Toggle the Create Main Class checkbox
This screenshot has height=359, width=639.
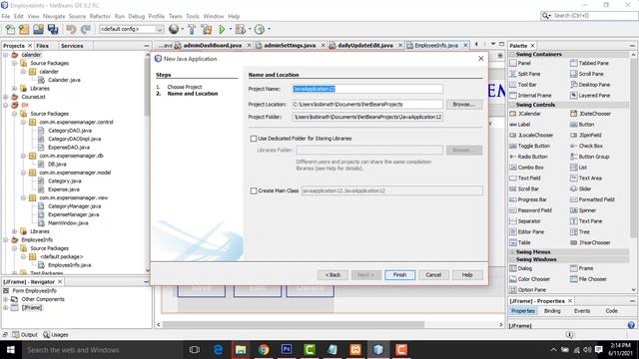click(254, 190)
